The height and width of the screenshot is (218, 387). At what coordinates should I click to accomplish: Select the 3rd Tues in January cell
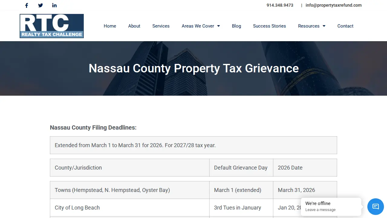point(241,208)
